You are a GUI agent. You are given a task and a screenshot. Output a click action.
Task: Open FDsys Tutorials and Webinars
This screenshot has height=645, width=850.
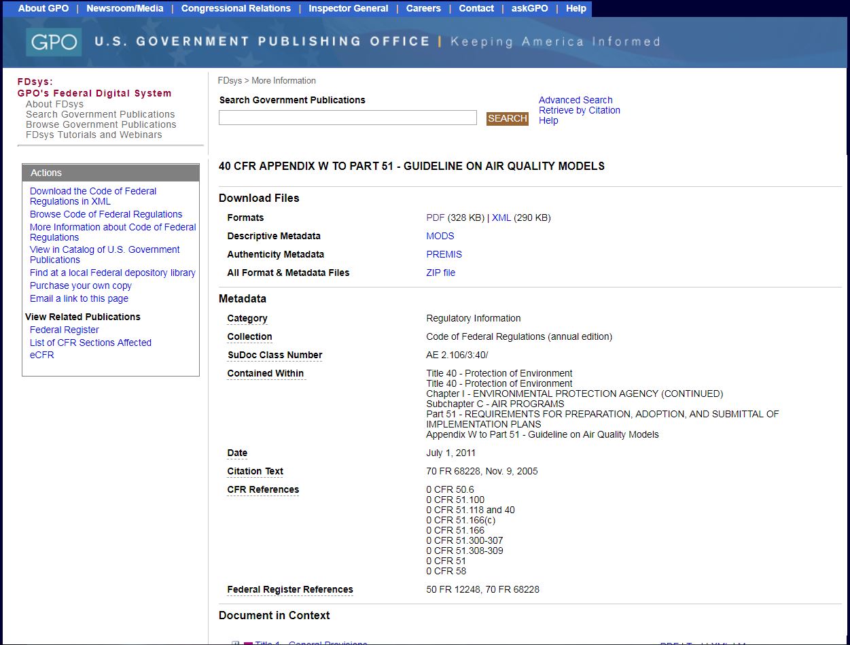[x=94, y=135]
